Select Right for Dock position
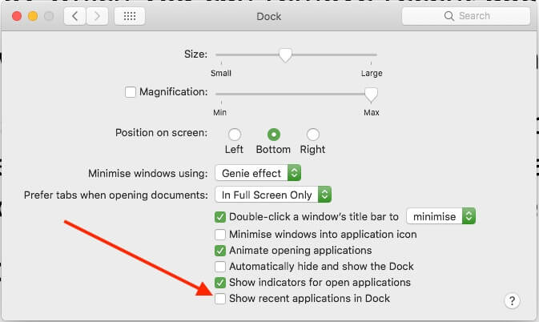Viewport: 539px width, 322px height. point(313,135)
